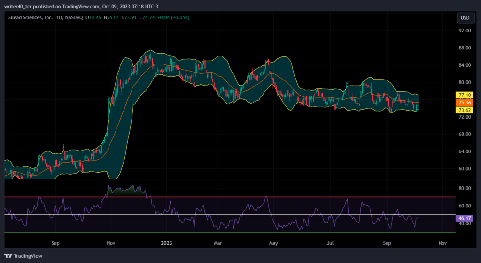Click the RSI axis label 80.00
Viewport: 481px width, 263px height.
coord(465,188)
